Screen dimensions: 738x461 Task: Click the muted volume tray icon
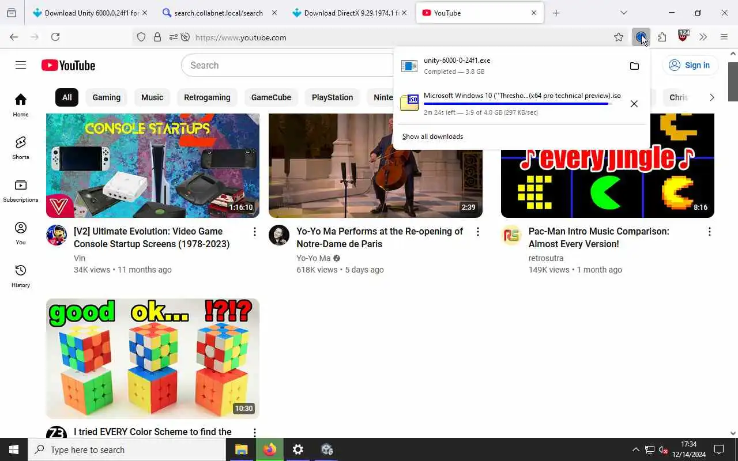(x=664, y=449)
